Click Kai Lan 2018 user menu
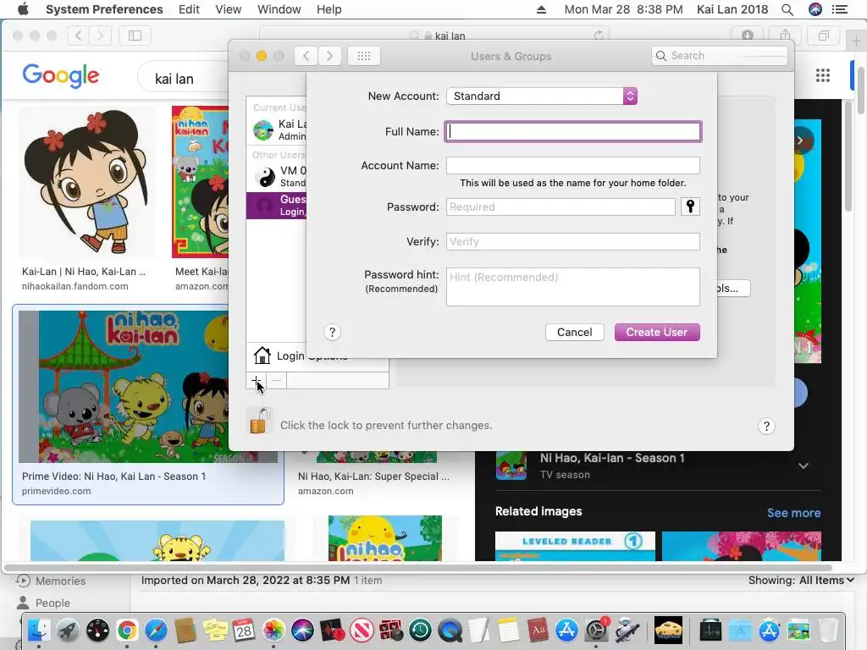 (732, 9)
